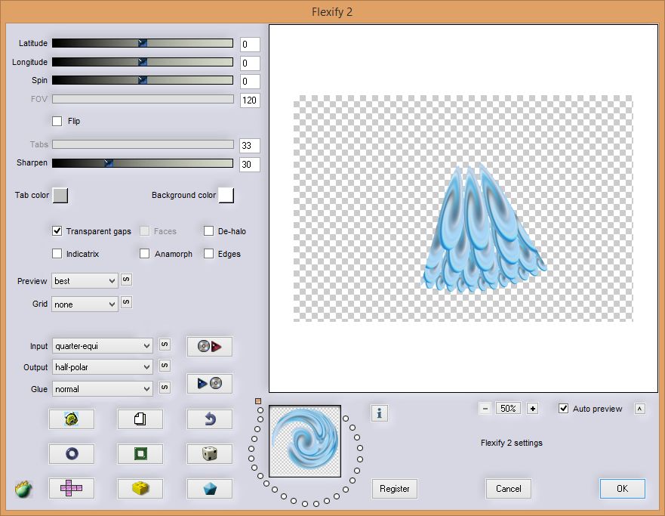Uncheck Transparent gaps
Image resolution: width=665 pixels, height=516 pixels.
click(57, 231)
